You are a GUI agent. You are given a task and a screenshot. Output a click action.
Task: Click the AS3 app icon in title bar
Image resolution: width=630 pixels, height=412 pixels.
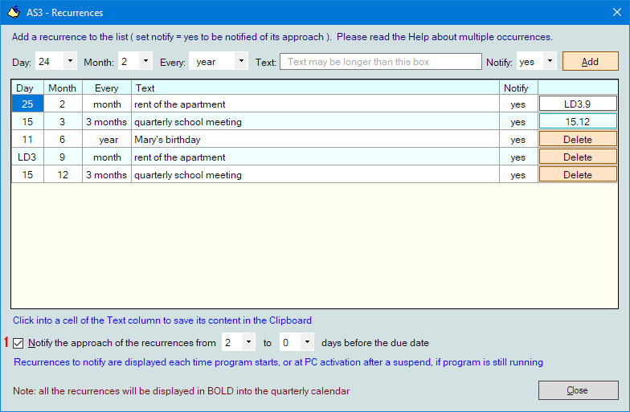pyautogui.click(x=14, y=13)
